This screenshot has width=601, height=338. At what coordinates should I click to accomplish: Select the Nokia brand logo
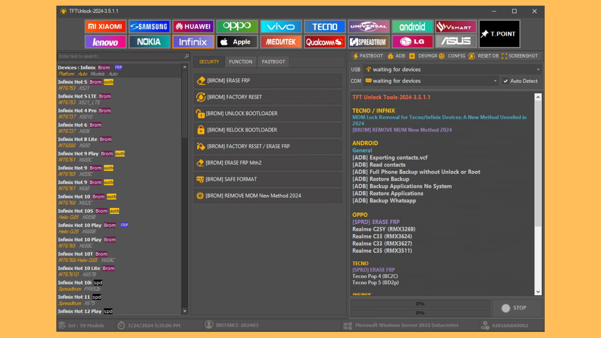[x=149, y=42]
